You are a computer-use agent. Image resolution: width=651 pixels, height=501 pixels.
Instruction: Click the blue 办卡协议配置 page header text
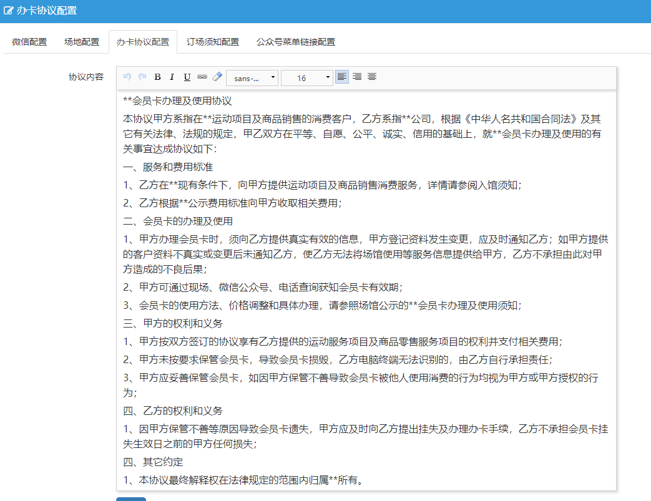(47, 11)
